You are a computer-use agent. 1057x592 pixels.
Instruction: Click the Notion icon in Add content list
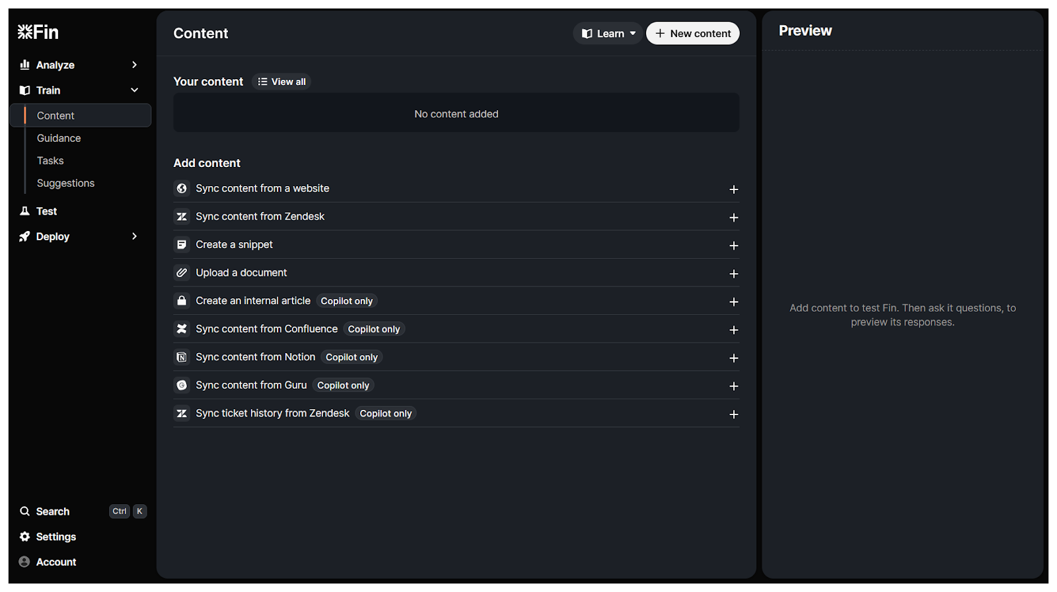click(x=182, y=357)
